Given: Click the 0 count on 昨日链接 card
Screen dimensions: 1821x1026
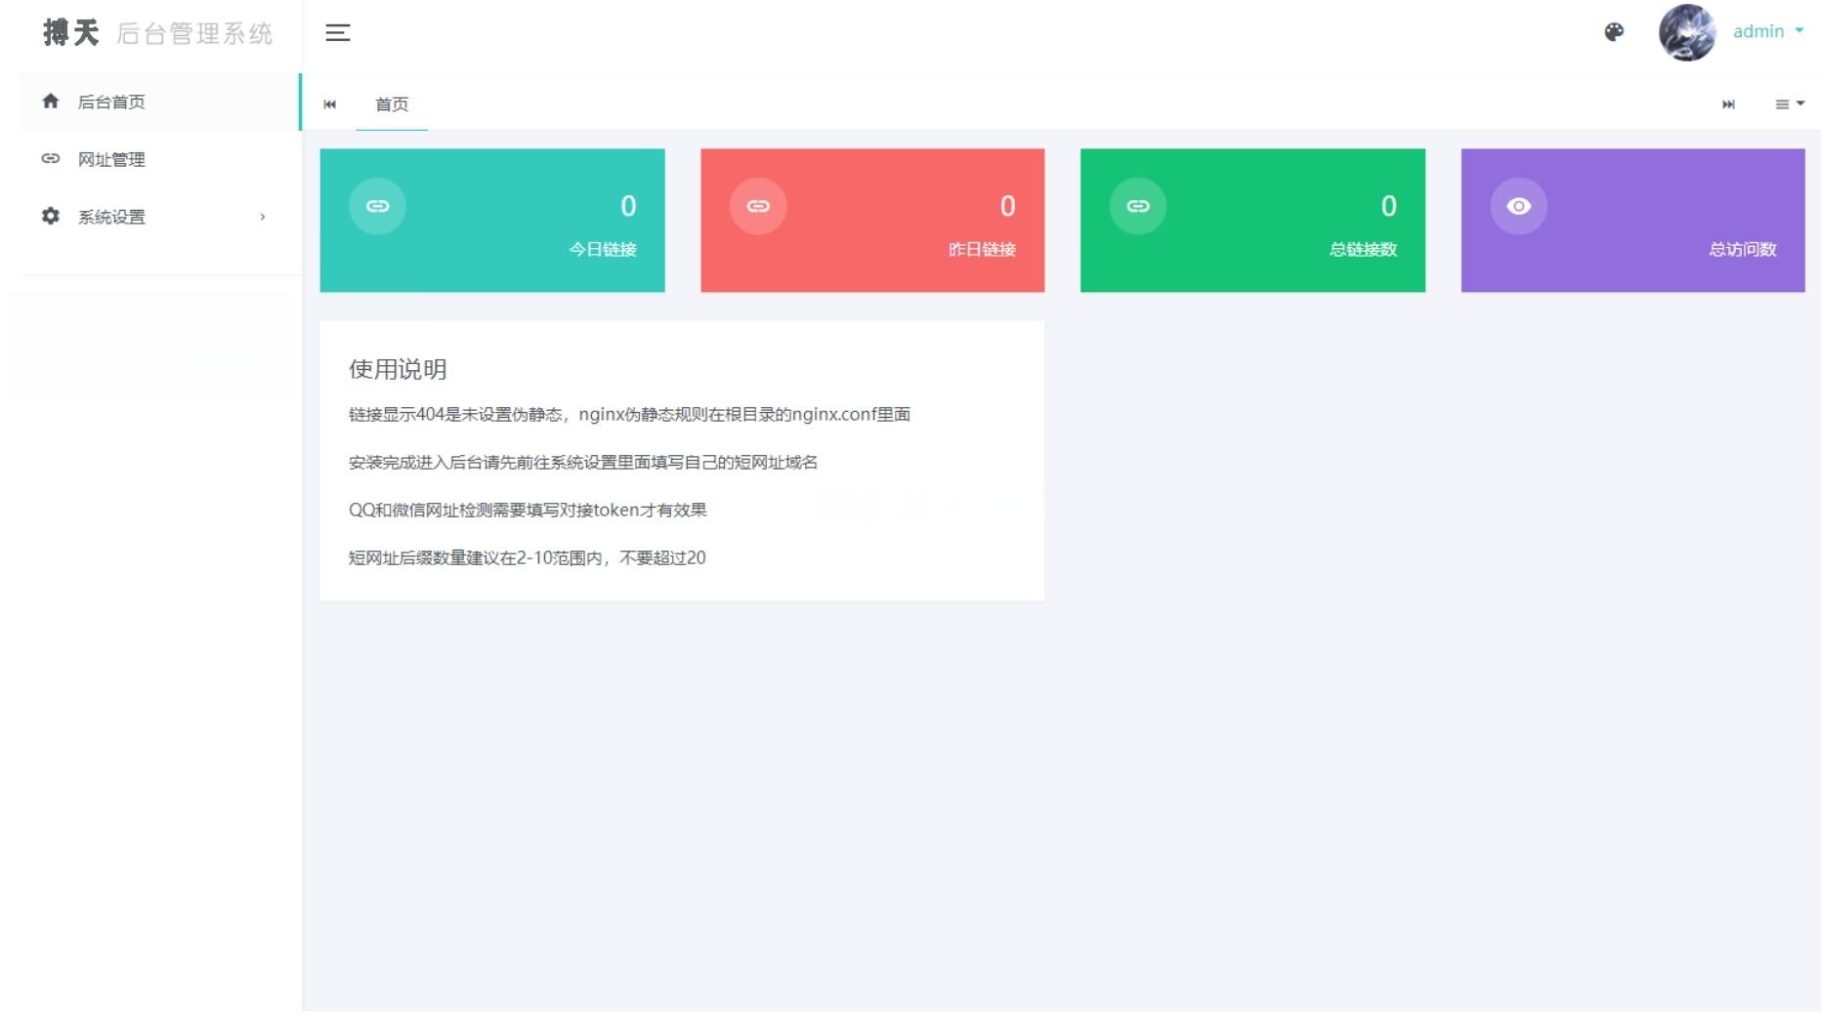Looking at the screenshot, I should click(1008, 206).
